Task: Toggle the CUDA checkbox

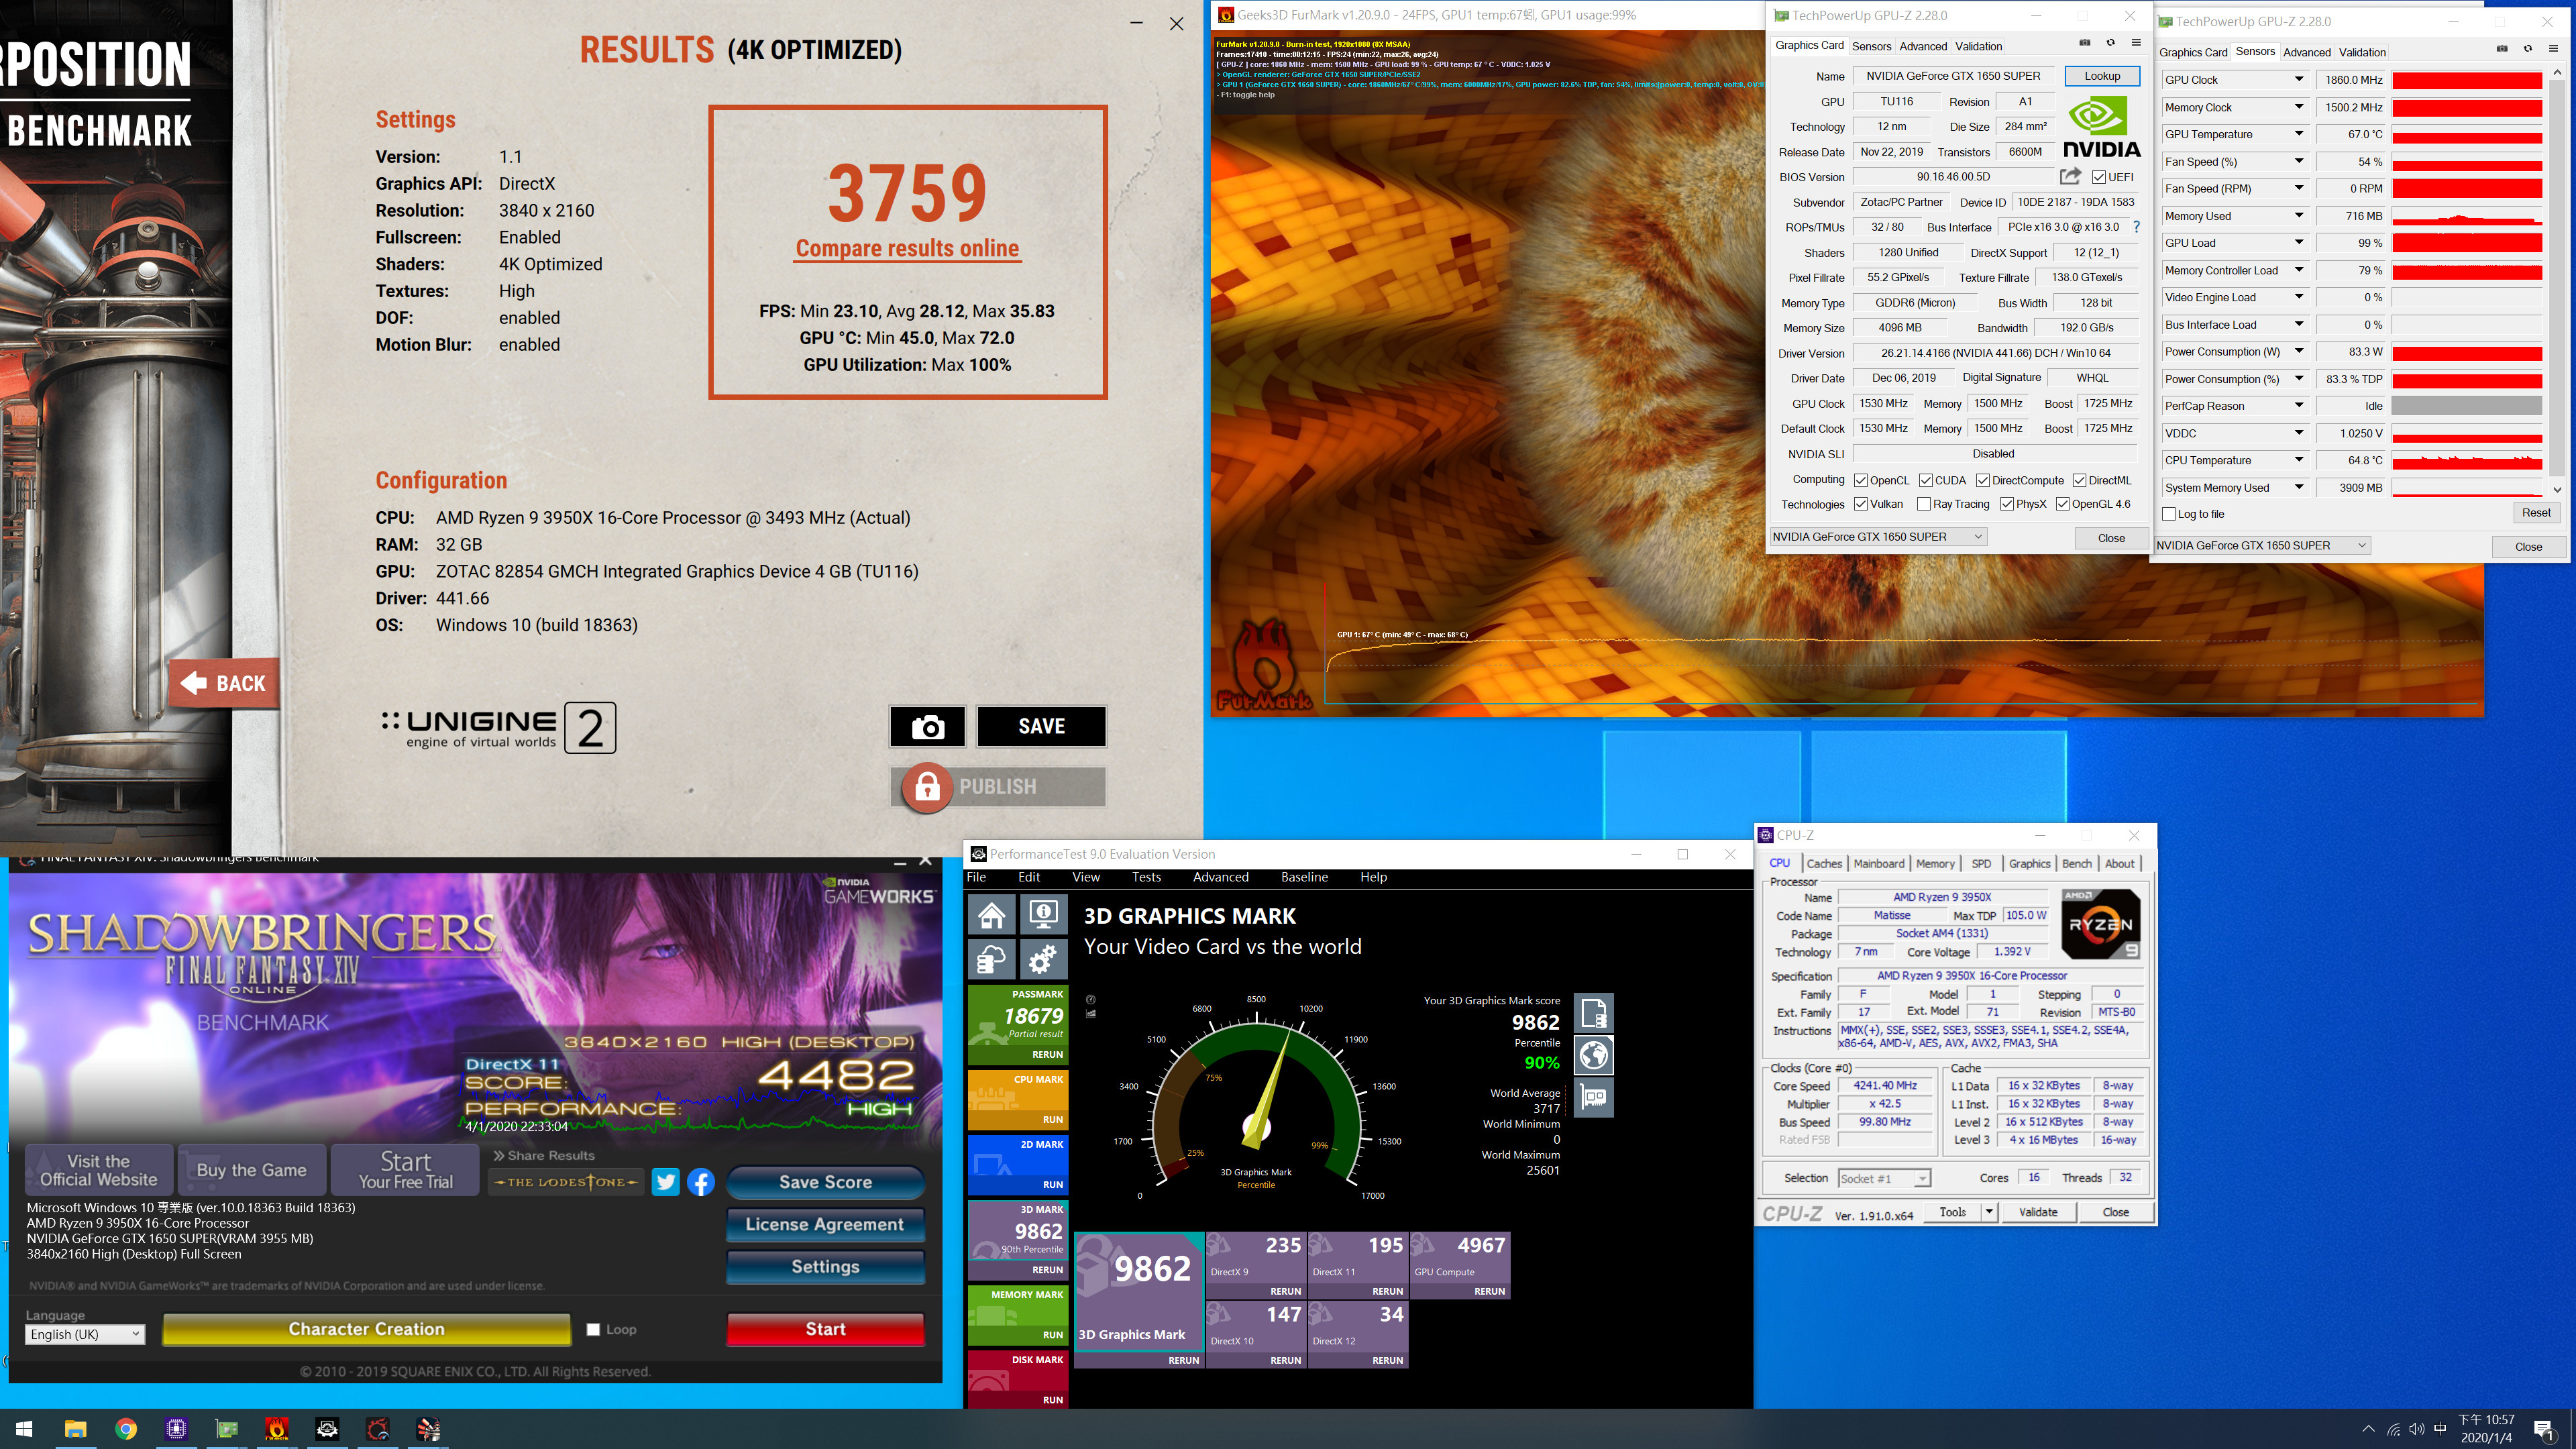Action: [x=1925, y=481]
